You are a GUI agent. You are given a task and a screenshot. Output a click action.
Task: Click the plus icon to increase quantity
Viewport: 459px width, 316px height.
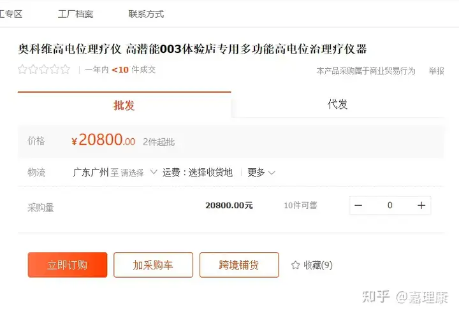tap(421, 205)
